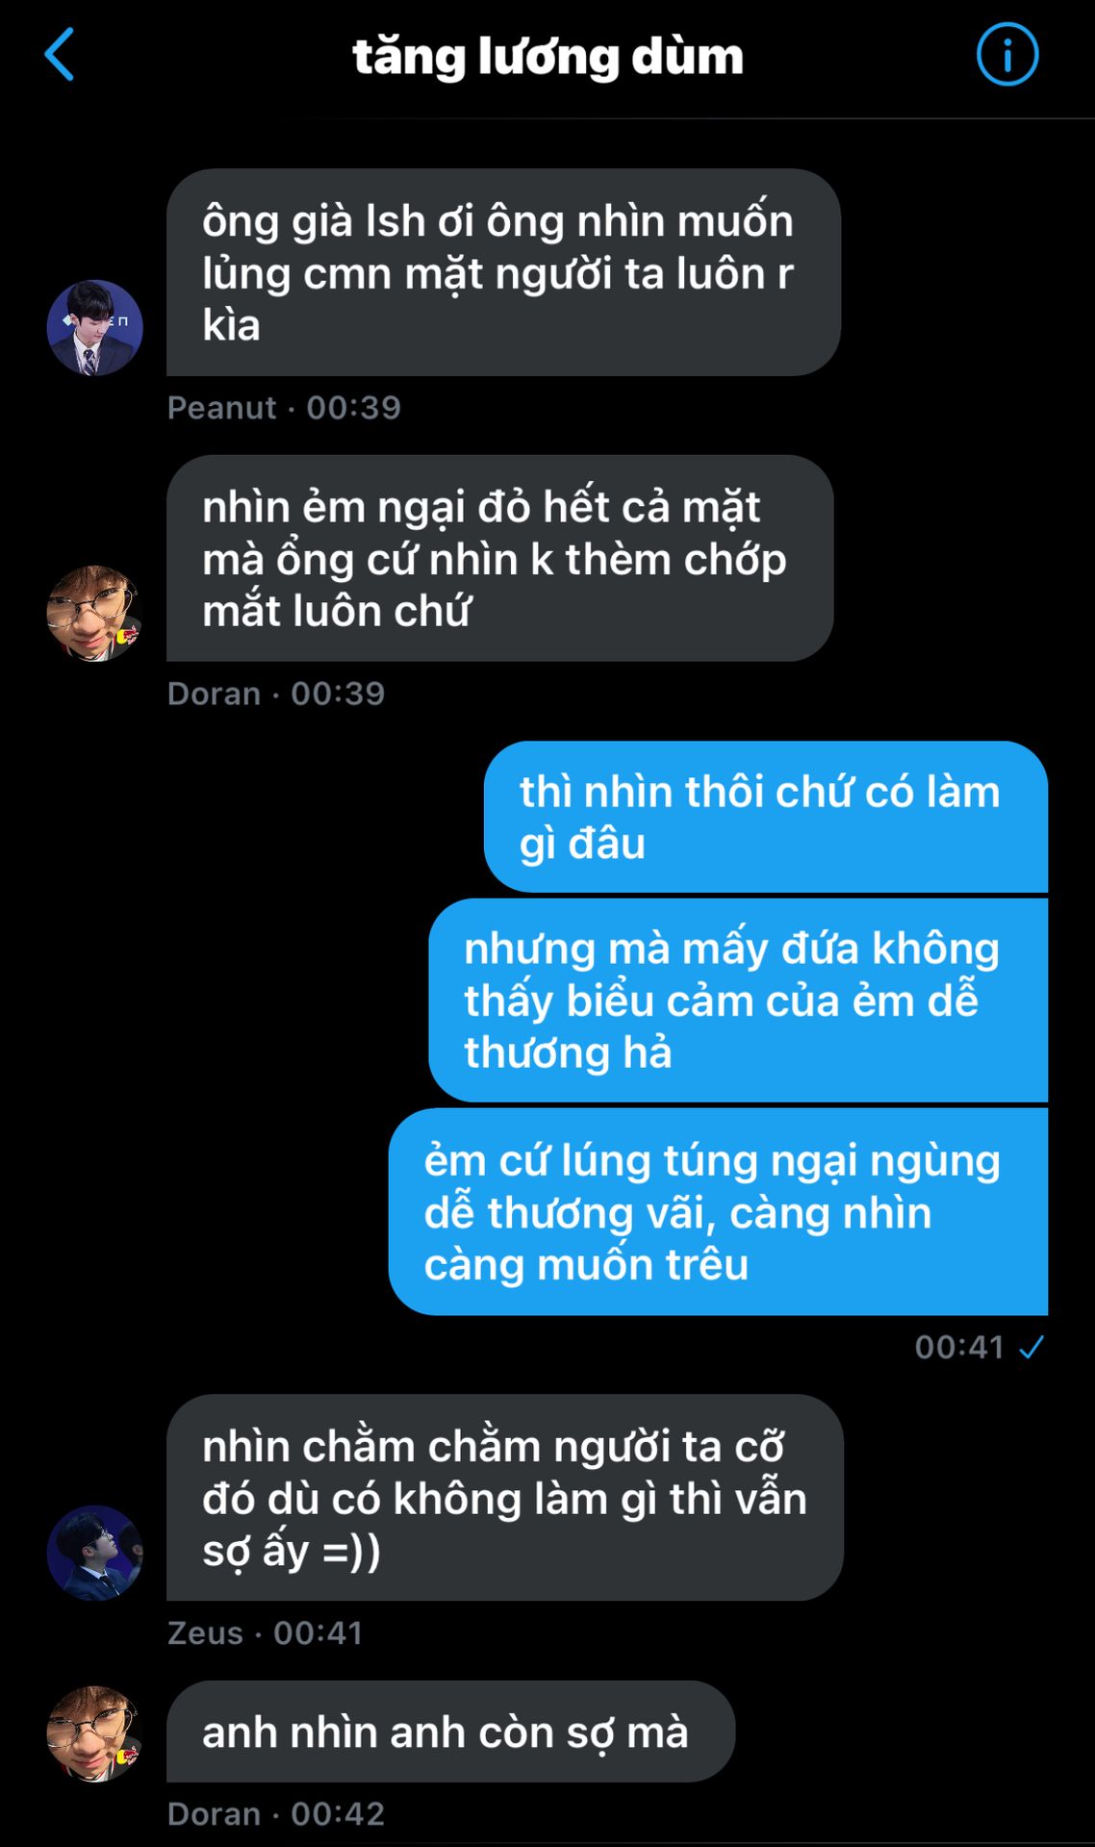Viewport: 1095px width, 1847px height.
Task: Select the blue bubble starting 'nhưng mà mấy đứa không'
Action: [738, 999]
